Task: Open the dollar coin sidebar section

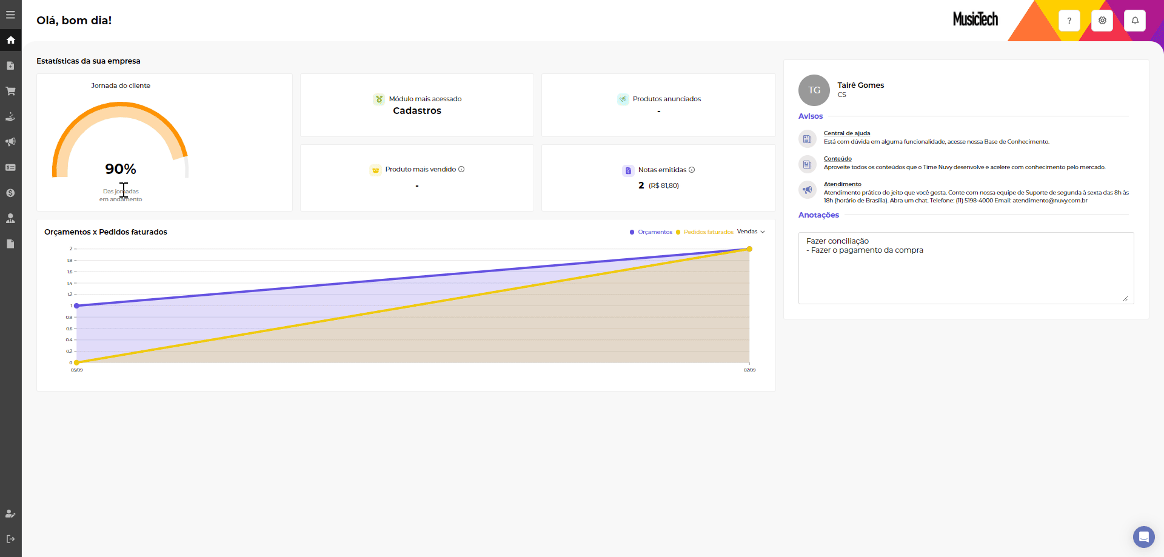Action: (x=10, y=193)
